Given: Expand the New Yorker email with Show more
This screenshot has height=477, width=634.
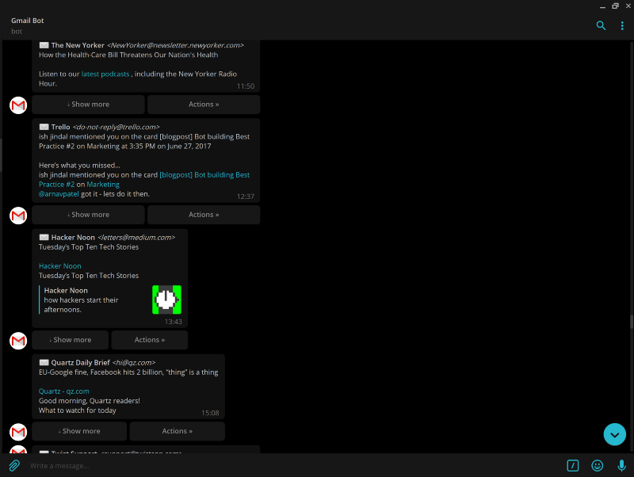Looking at the screenshot, I should (x=88, y=105).
